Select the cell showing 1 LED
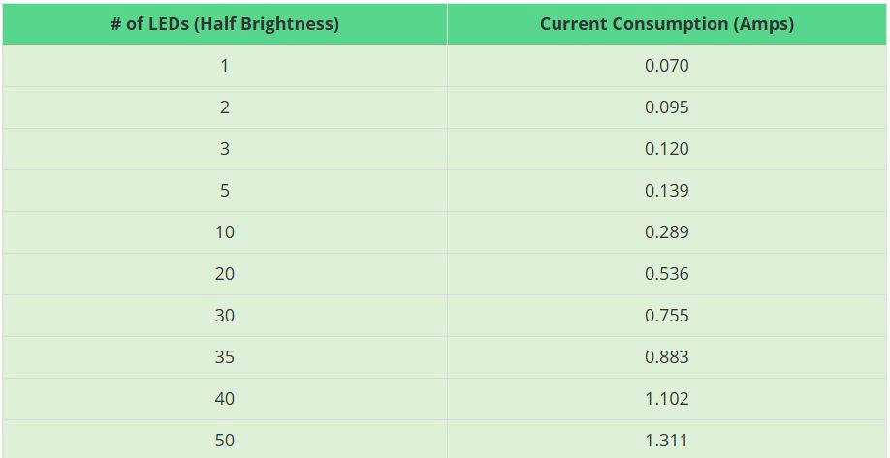This screenshot has width=890, height=458. (225, 66)
